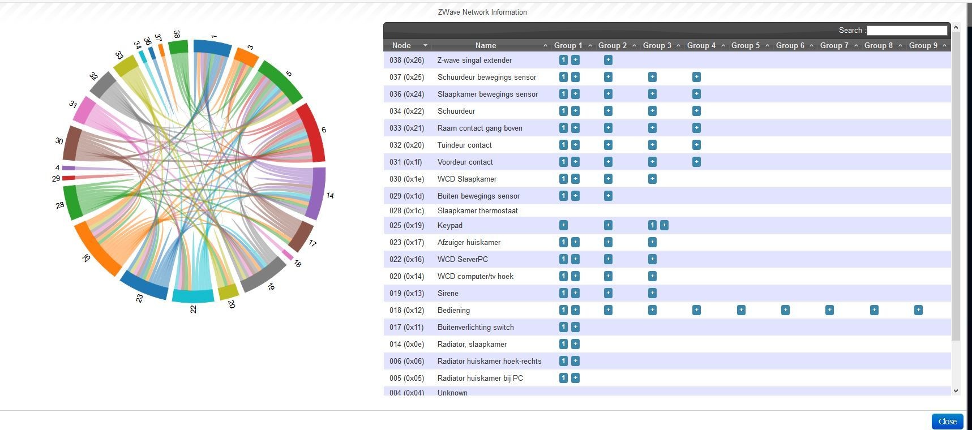972x430 pixels.
Task: Click the Group 2 plus icon for Buiten bewegings sensor
Action: tap(608, 196)
